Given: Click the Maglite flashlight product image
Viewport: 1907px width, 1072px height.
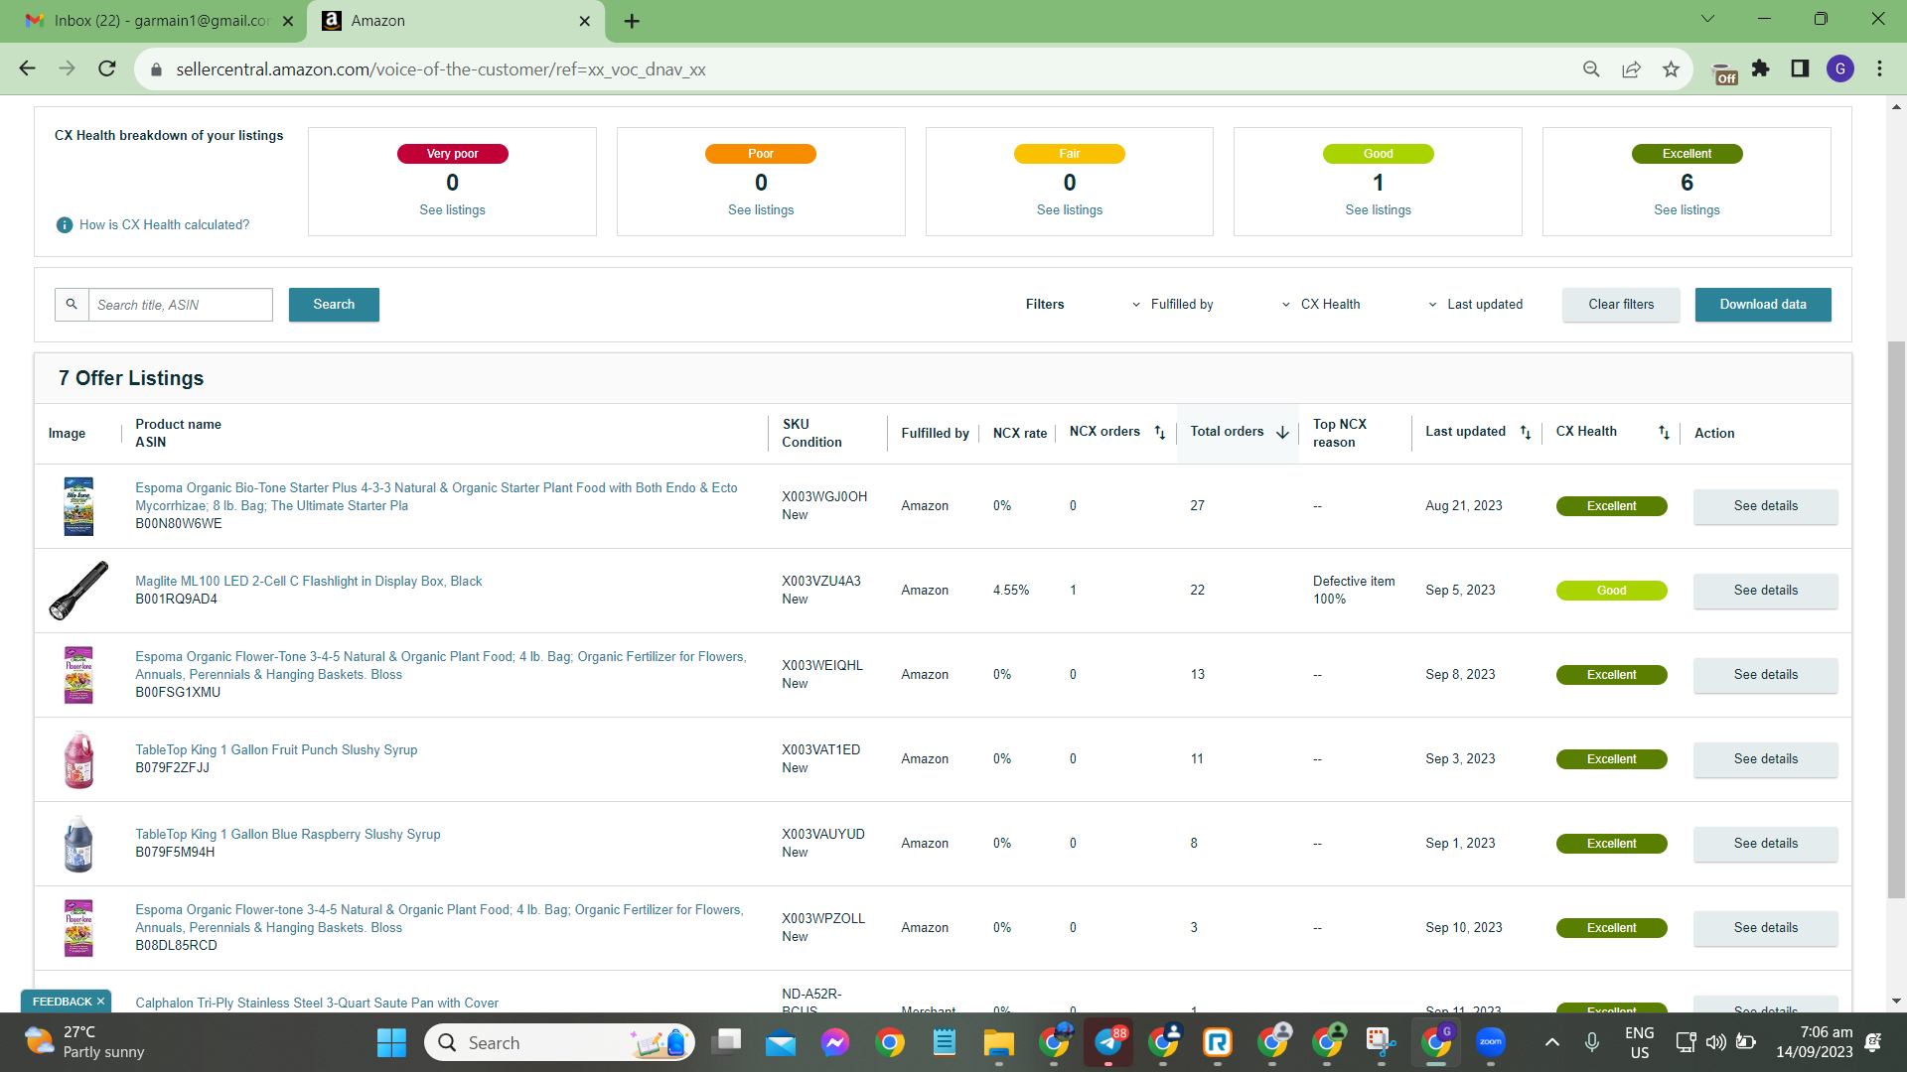Looking at the screenshot, I should pos(78,591).
